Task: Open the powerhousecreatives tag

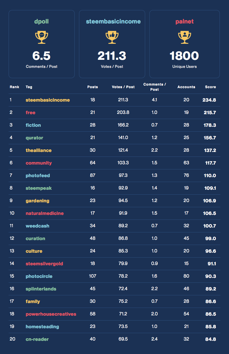Action: [51, 314]
